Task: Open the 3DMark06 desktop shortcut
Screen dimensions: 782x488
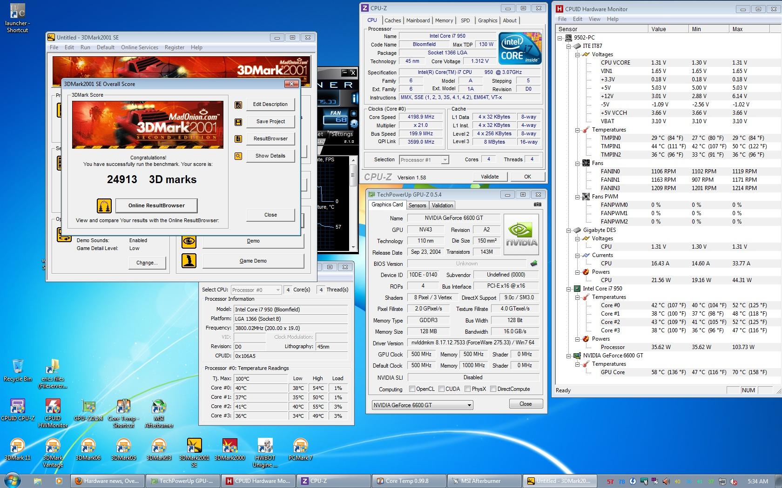Action: click(x=88, y=449)
